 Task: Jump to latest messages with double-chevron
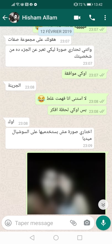[103, 205]
